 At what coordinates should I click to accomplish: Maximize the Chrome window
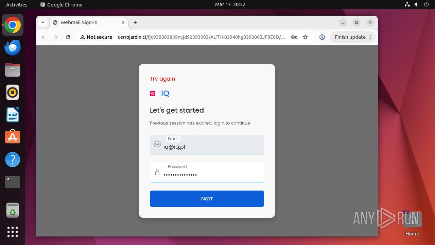pyautogui.click(x=356, y=22)
